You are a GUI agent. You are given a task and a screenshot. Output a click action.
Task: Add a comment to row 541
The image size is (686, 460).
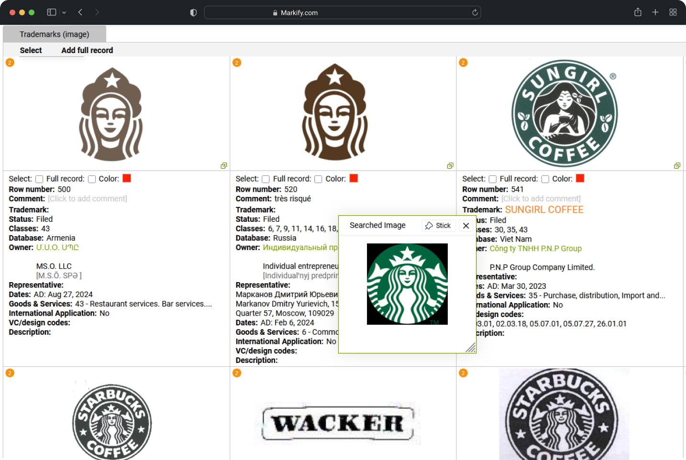[541, 199]
